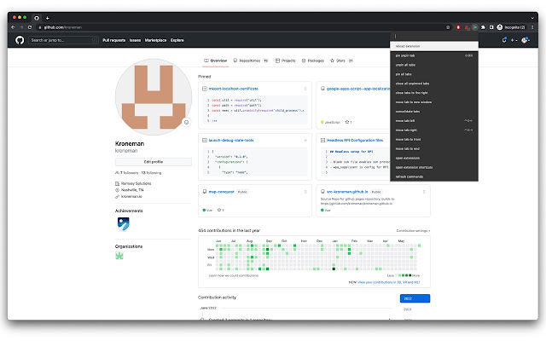This screenshot has height=341, width=546.
Task: Set status via smiley on the avatar
Action: point(186,122)
